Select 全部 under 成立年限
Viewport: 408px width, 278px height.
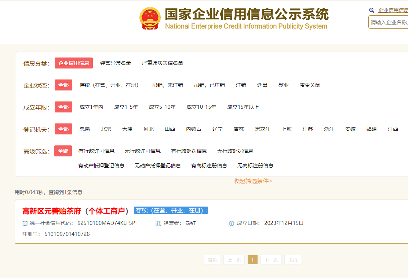[63, 107]
